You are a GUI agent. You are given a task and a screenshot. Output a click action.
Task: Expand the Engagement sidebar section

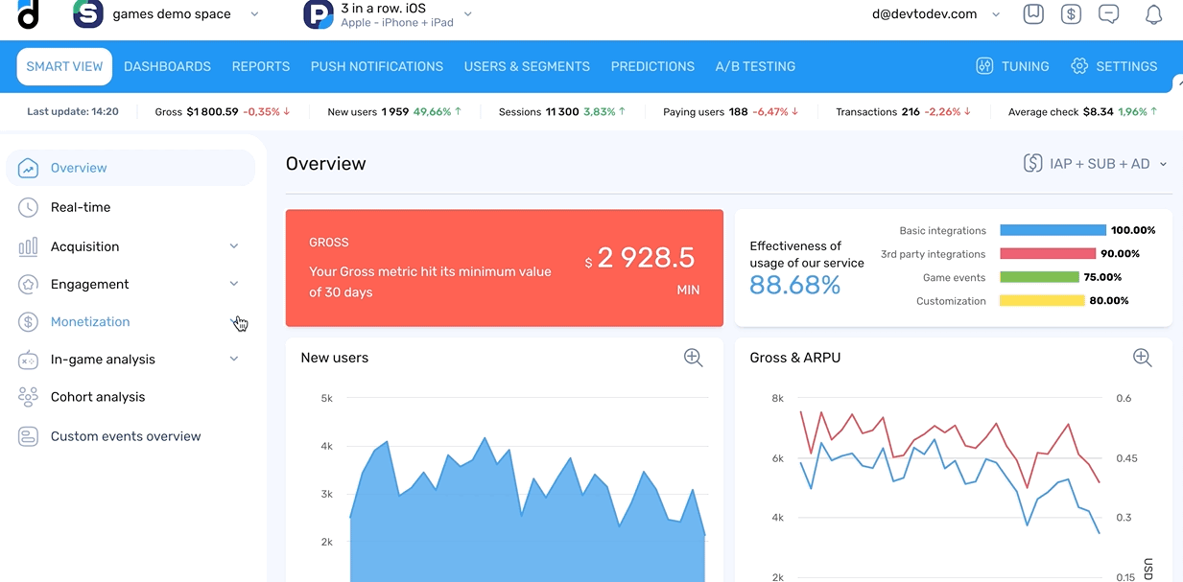[x=234, y=284]
